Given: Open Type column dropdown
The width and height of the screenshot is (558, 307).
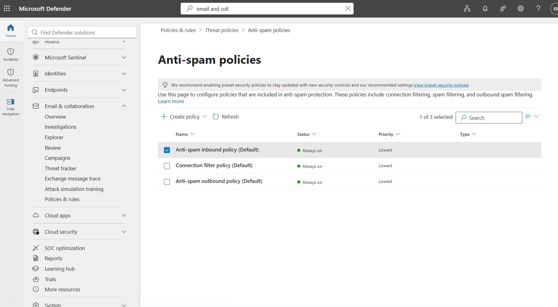Looking at the screenshot, I should pyautogui.click(x=474, y=134).
